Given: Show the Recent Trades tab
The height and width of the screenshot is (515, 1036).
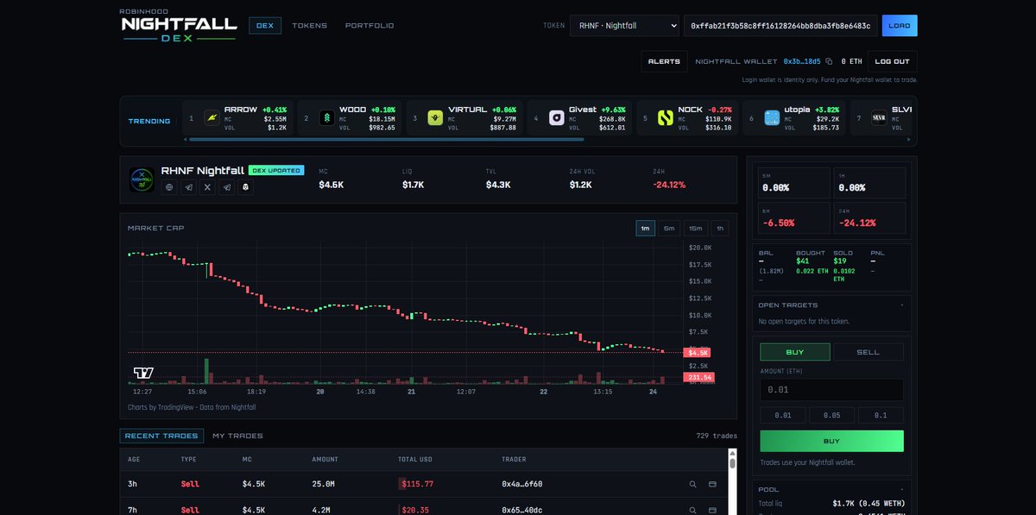Looking at the screenshot, I should [162, 436].
